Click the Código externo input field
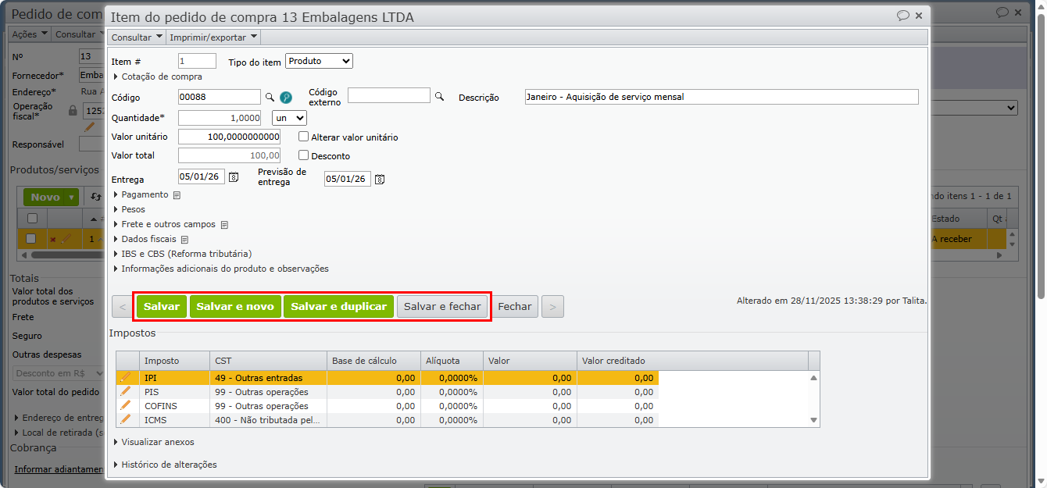Viewport: 1047px width, 488px height. point(389,95)
